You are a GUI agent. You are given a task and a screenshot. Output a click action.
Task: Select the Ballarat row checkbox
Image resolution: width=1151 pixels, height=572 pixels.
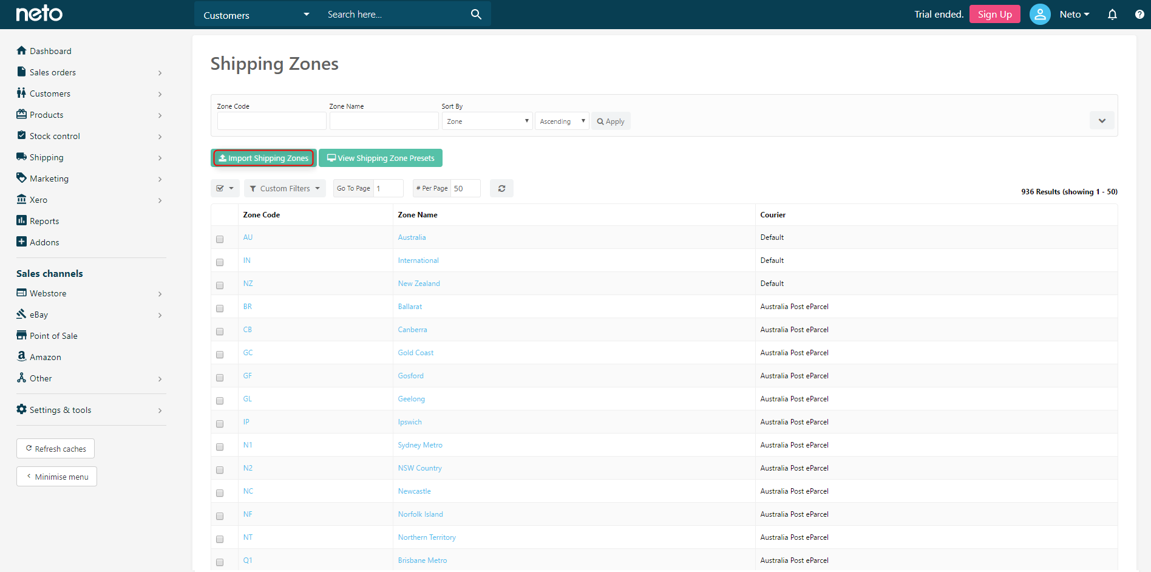pos(220,308)
